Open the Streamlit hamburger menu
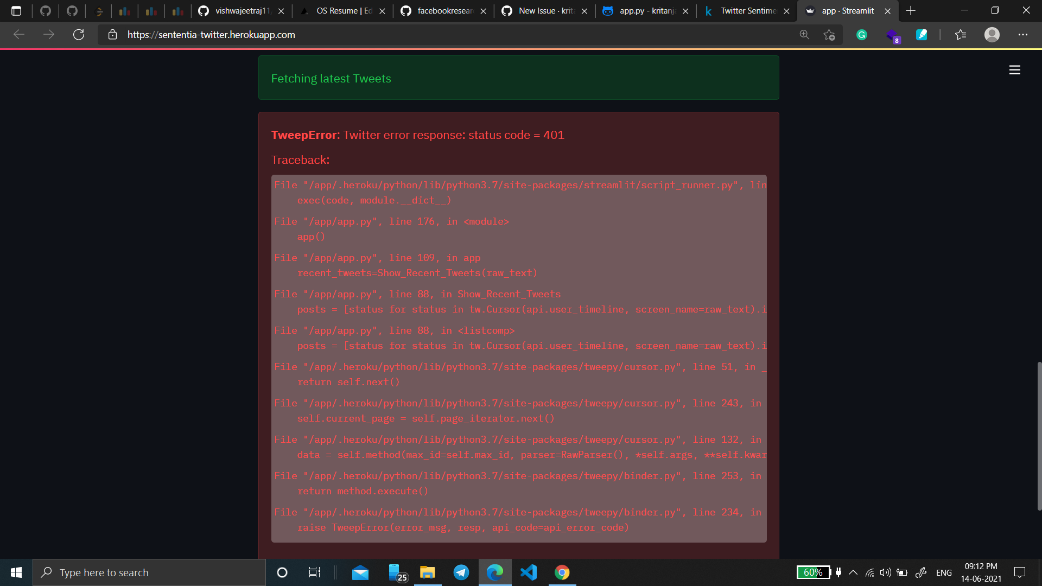Viewport: 1042px width, 586px height. [x=1015, y=70]
